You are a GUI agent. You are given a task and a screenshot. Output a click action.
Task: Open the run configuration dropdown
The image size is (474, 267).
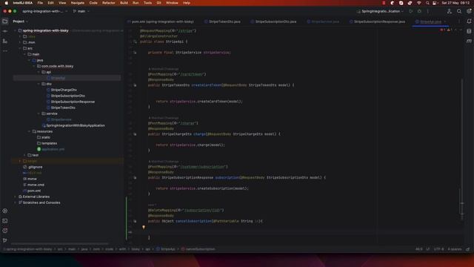[x=380, y=11]
